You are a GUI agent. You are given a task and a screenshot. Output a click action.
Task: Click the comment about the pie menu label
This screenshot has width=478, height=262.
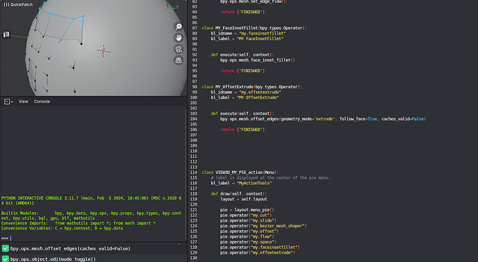[x=270, y=177]
